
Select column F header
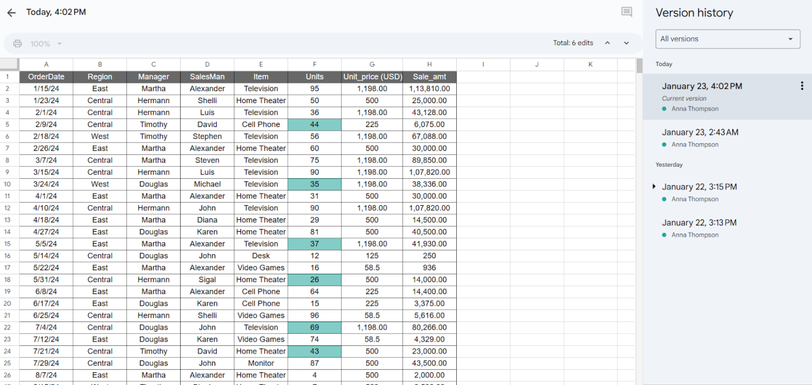[x=315, y=65]
